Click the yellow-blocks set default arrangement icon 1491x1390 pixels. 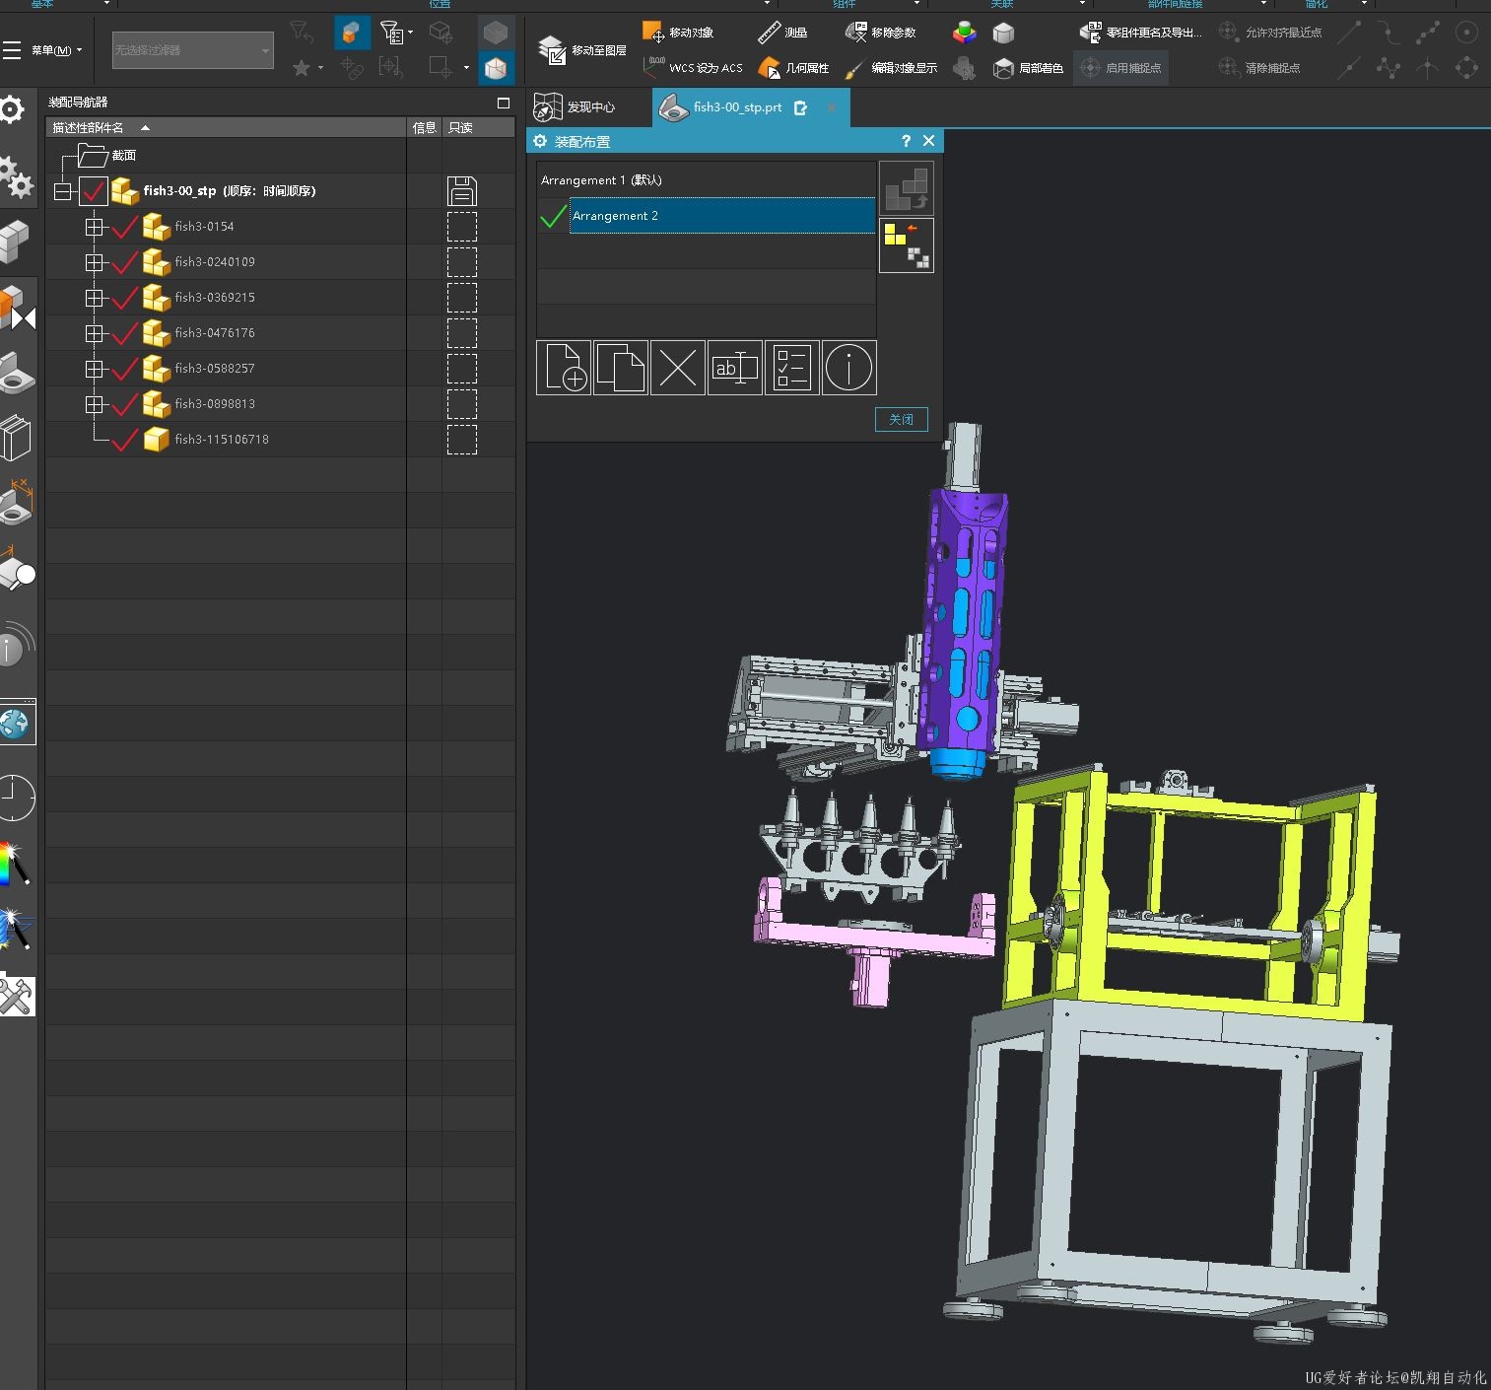pos(907,245)
